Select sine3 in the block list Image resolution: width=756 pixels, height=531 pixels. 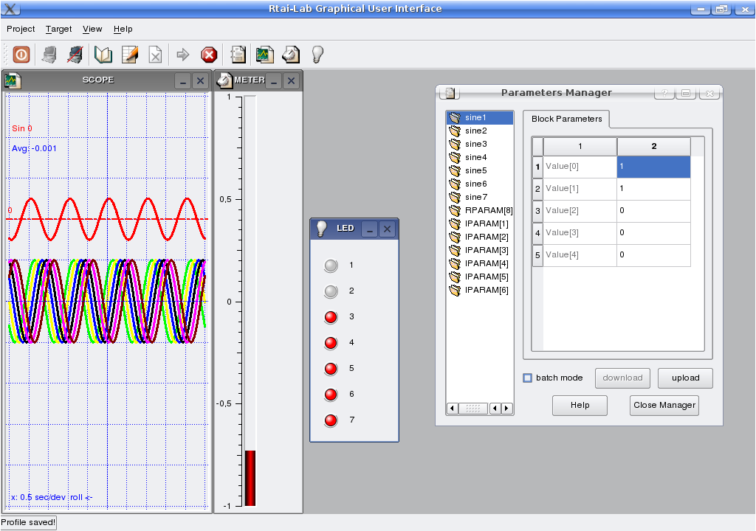point(475,144)
